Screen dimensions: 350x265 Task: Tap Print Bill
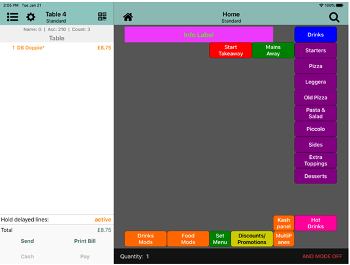(85, 241)
